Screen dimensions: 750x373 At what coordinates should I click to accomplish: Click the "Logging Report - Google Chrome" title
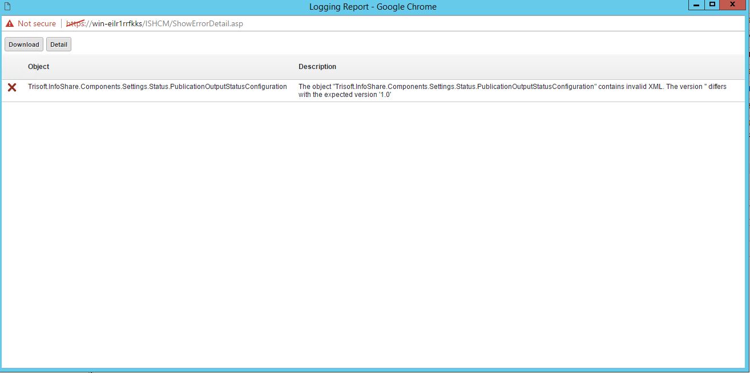373,7
